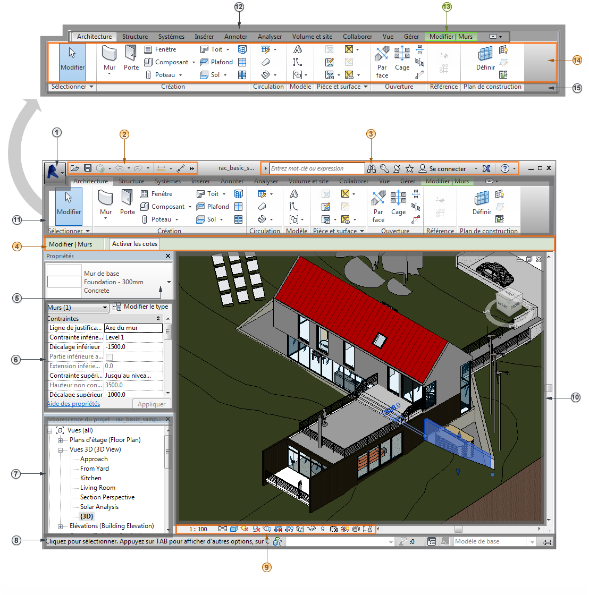Switch to Vue tab in main window ribbon
Image resolution: width=589 pixels, height=595 pixels.
pos(384,181)
